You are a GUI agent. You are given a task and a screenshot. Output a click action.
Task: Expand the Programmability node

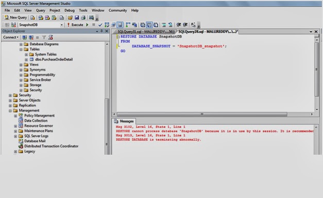click(21, 75)
